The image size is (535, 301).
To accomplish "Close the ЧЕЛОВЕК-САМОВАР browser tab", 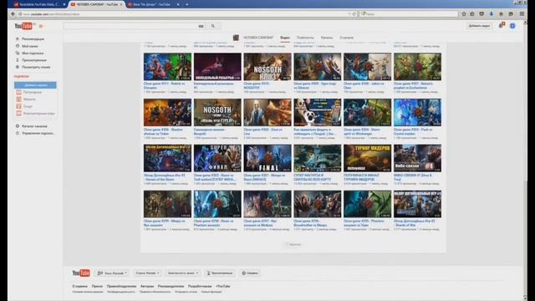I will 121,4.
